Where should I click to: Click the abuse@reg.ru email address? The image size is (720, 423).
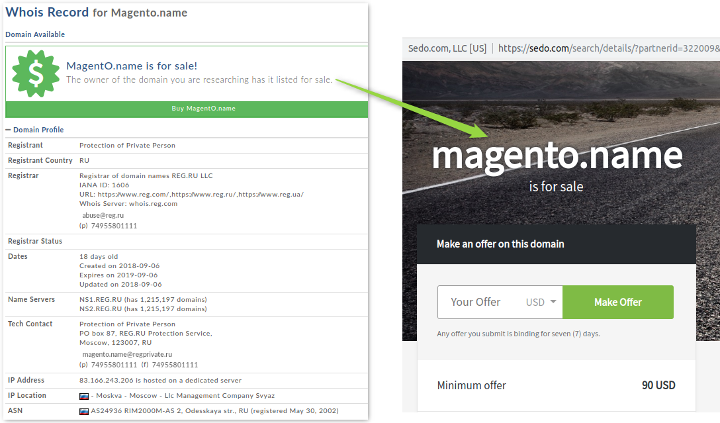pos(103,215)
